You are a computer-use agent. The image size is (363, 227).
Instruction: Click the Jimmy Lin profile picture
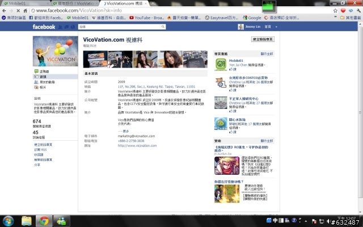click(x=240, y=27)
